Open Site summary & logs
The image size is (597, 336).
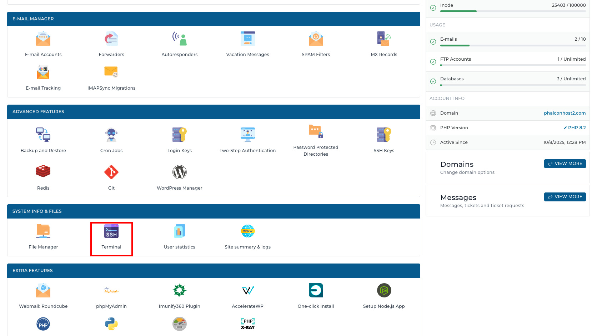pyautogui.click(x=248, y=237)
